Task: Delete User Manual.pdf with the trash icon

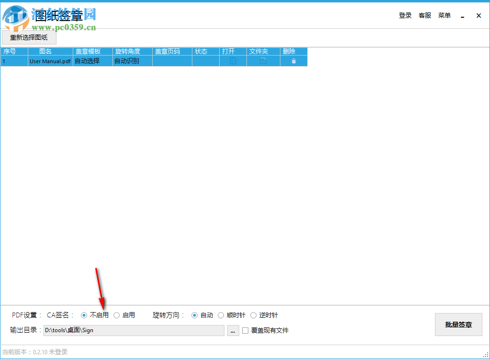Action: (x=294, y=61)
